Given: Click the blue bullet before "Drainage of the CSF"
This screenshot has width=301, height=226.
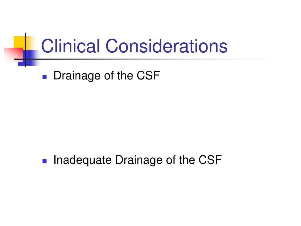Looking at the screenshot, I should point(45,77).
